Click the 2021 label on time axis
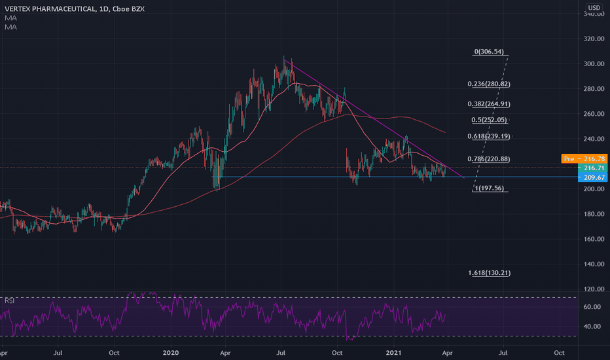 pyautogui.click(x=393, y=353)
